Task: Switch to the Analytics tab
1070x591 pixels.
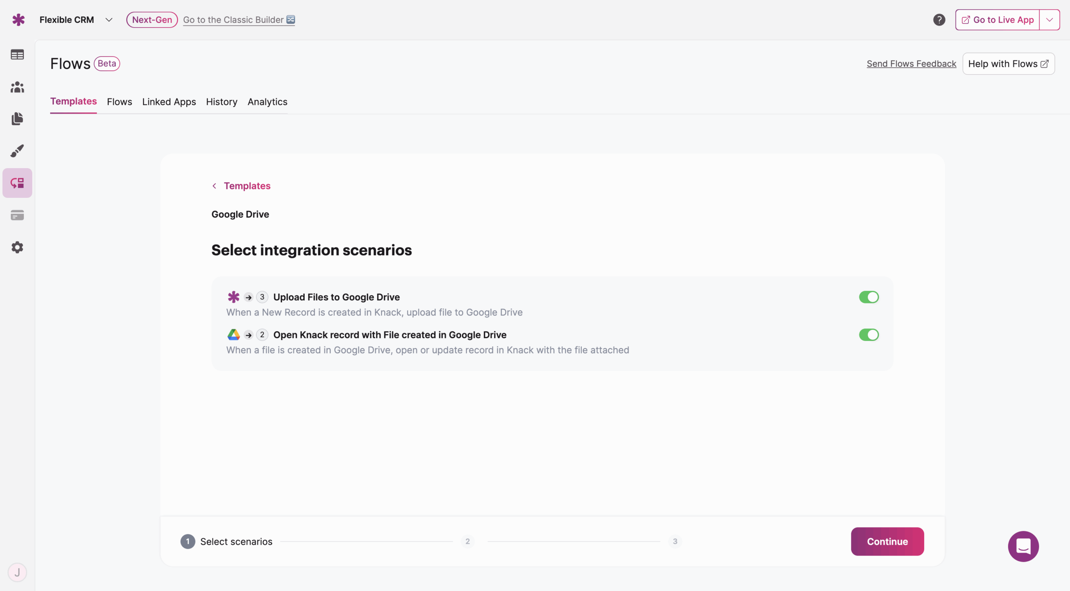Action: tap(267, 102)
